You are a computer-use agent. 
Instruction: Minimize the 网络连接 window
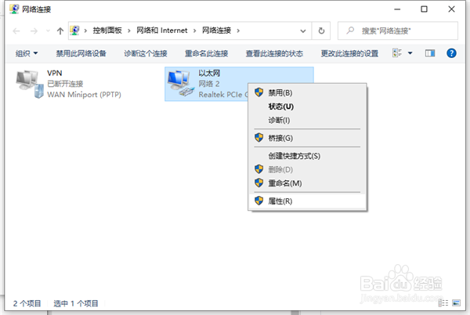point(397,9)
